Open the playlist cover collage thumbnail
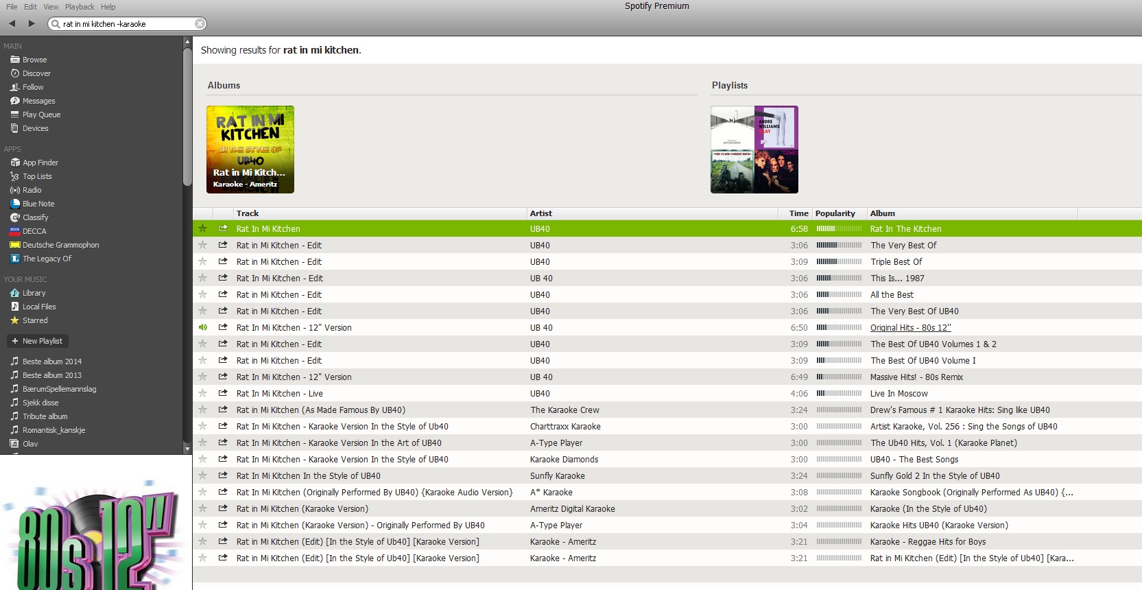 [x=754, y=150]
